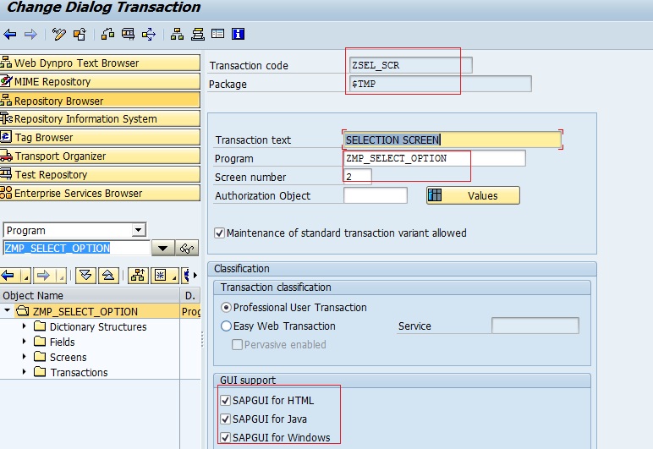Collapse the ZMP_SELECT_OPTION tree node

(7, 311)
